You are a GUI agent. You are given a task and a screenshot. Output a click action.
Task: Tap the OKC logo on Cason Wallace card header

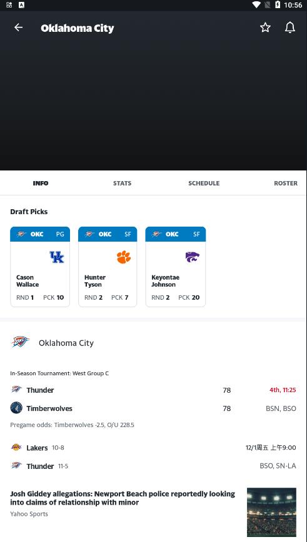(21, 234)
